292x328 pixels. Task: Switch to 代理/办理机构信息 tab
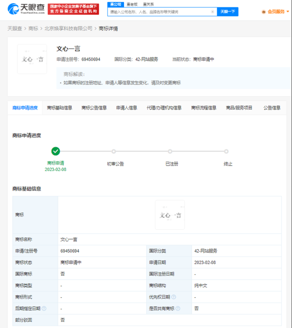point(164,108)
